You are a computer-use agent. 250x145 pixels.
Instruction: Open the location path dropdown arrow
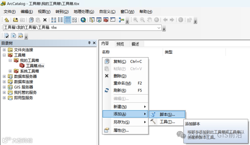tap(159, 28)
